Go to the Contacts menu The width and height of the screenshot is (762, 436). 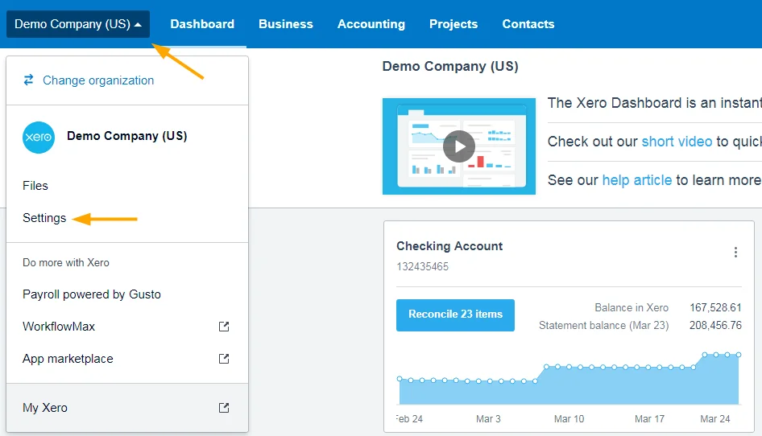pyautogui.click(x=528, y=24)
